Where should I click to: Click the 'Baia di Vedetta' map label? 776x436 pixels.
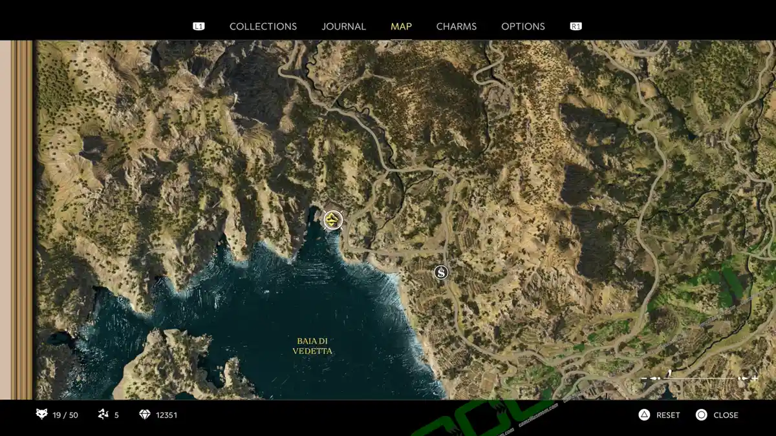point(312,346)
